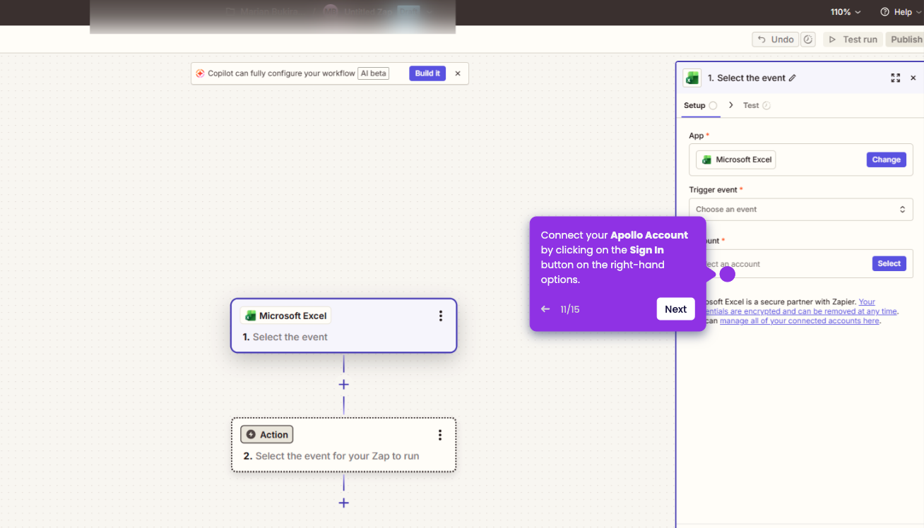
Task: Add step between trigger and Action
Action: 344,385
